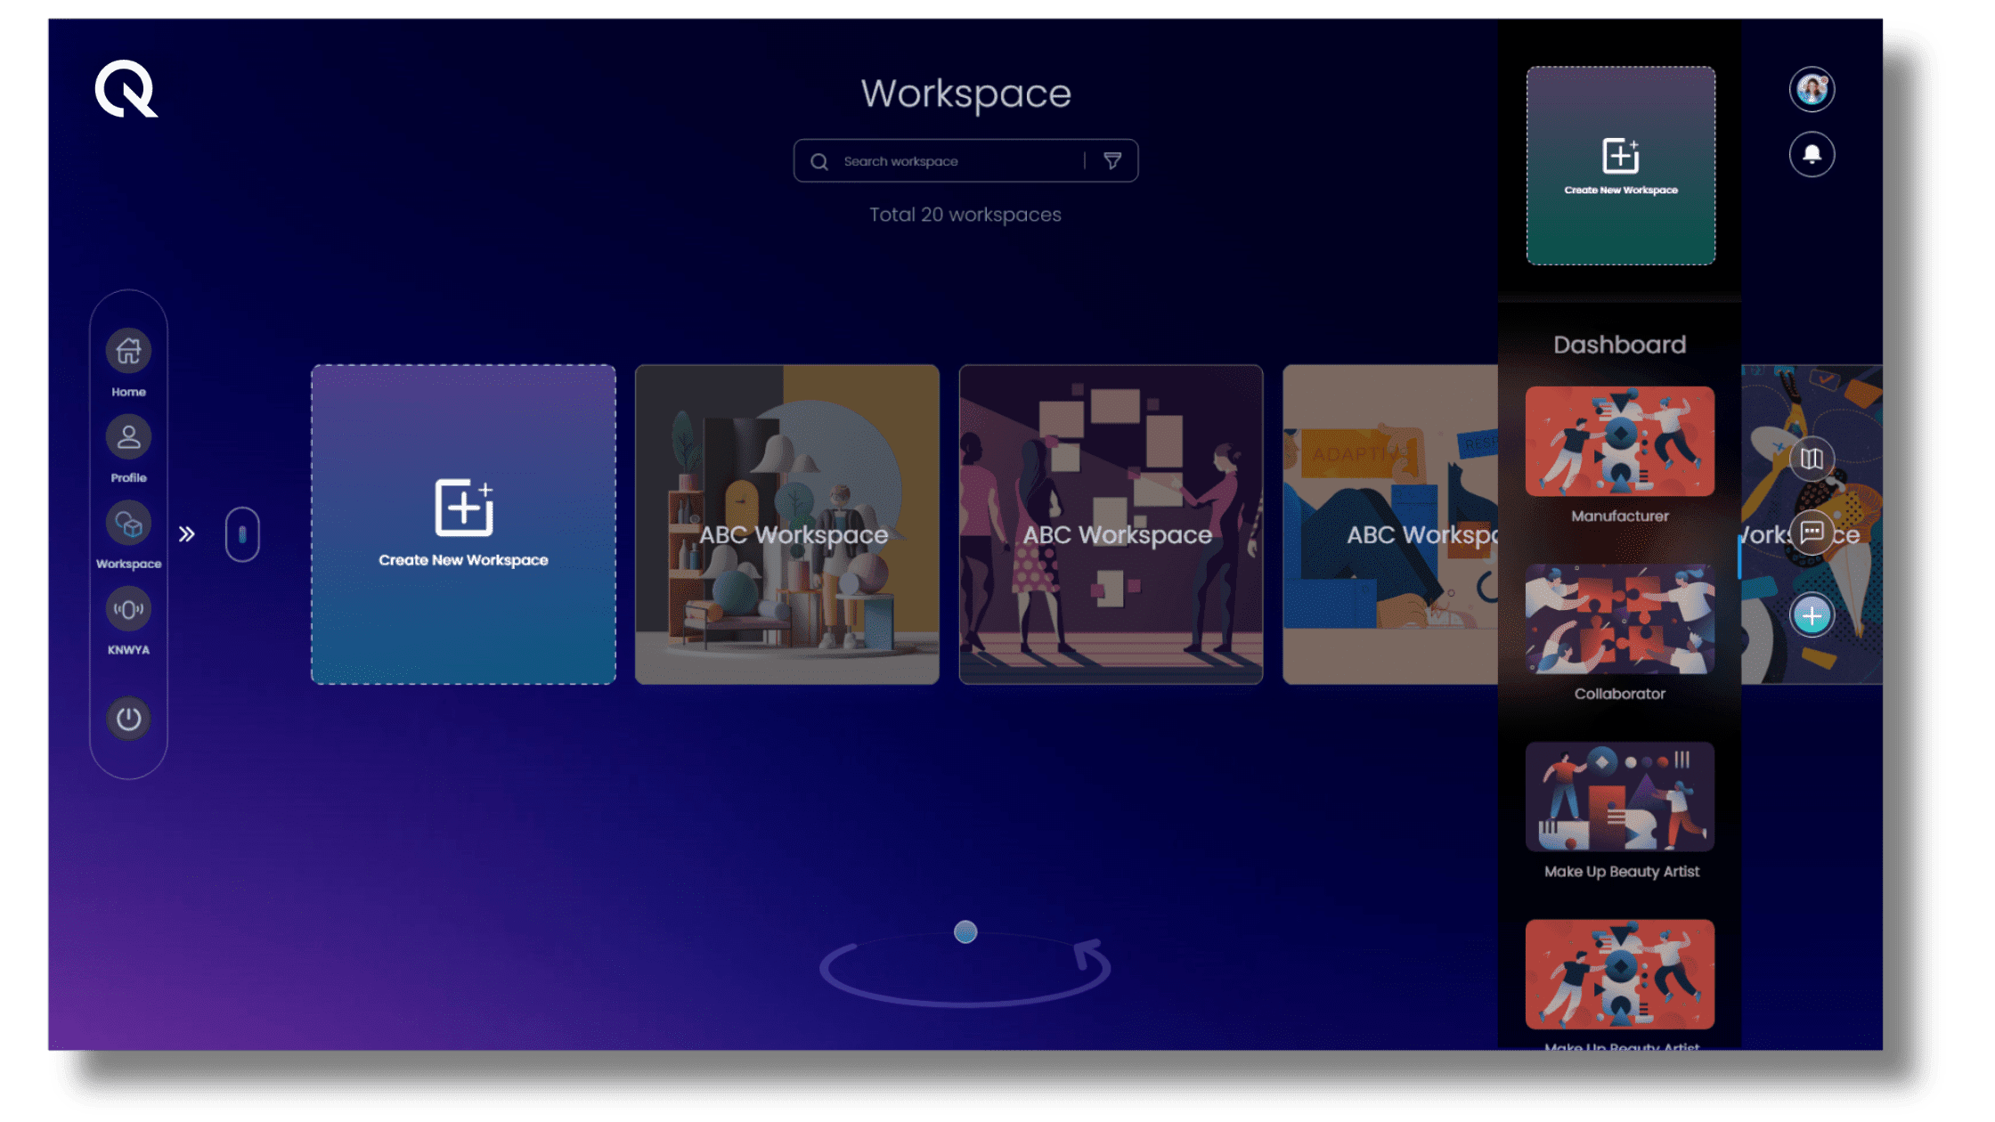Open the Profile sidebar icon

point(128,437)
